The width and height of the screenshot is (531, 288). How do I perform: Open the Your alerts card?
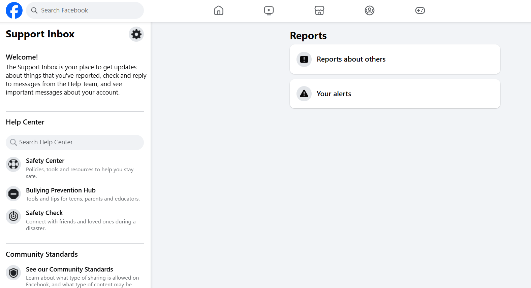395,94
